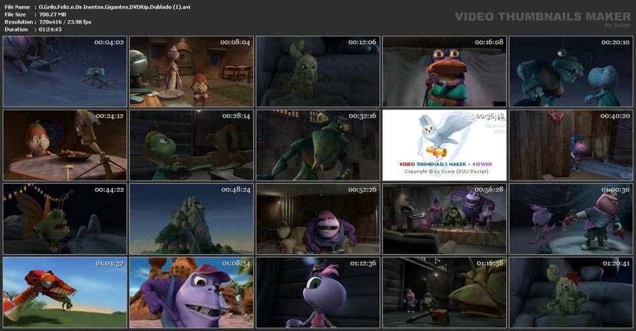Choose the thumbnail timestamped 00:20:10
This screenshot has height=331, width=636.
point(571,72)
